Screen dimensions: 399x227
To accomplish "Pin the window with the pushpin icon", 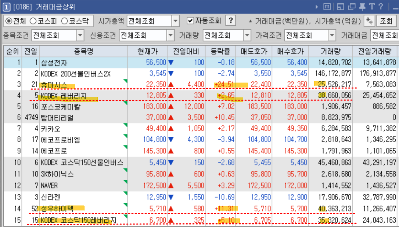I will [362, 7].
